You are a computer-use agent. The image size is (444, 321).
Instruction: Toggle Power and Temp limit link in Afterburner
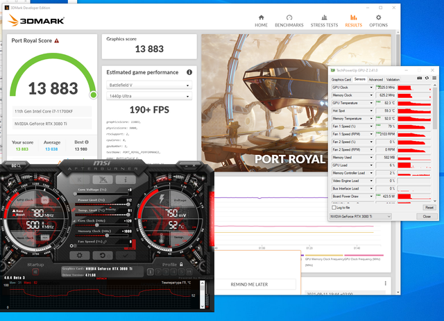74,210
